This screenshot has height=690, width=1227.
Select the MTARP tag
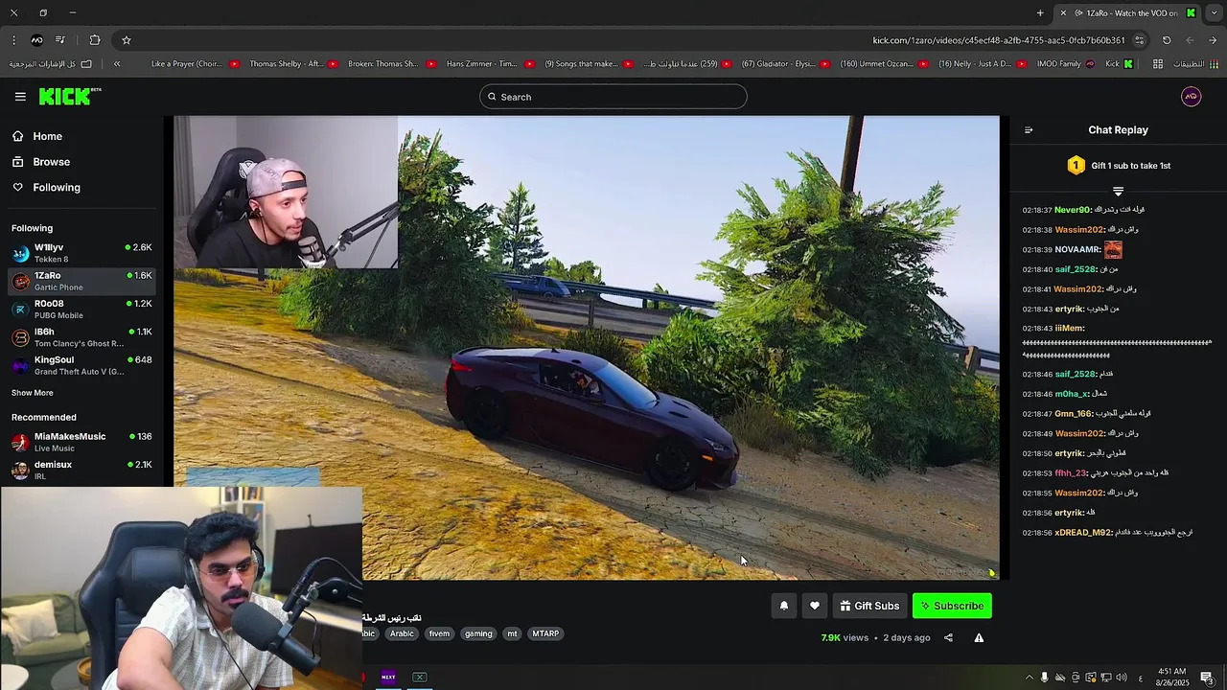click(x=545, y=633)
